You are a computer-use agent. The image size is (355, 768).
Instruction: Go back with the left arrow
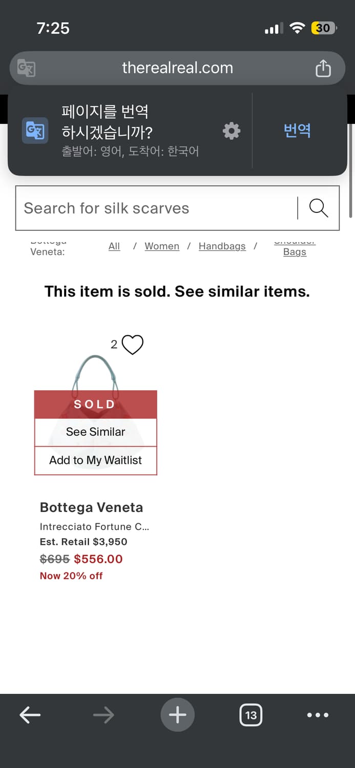pos(30,715)
